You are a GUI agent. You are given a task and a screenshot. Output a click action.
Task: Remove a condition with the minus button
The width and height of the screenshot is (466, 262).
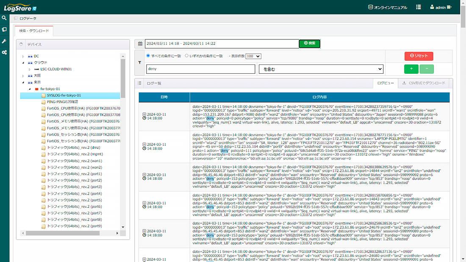pyautogui.click(x=427, y=69)
